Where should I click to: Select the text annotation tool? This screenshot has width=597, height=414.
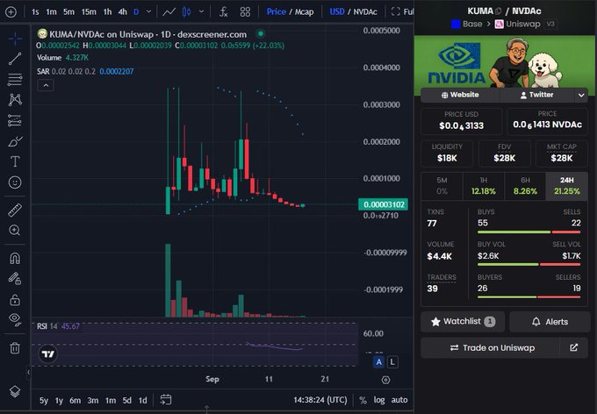(x=15, y=161)
